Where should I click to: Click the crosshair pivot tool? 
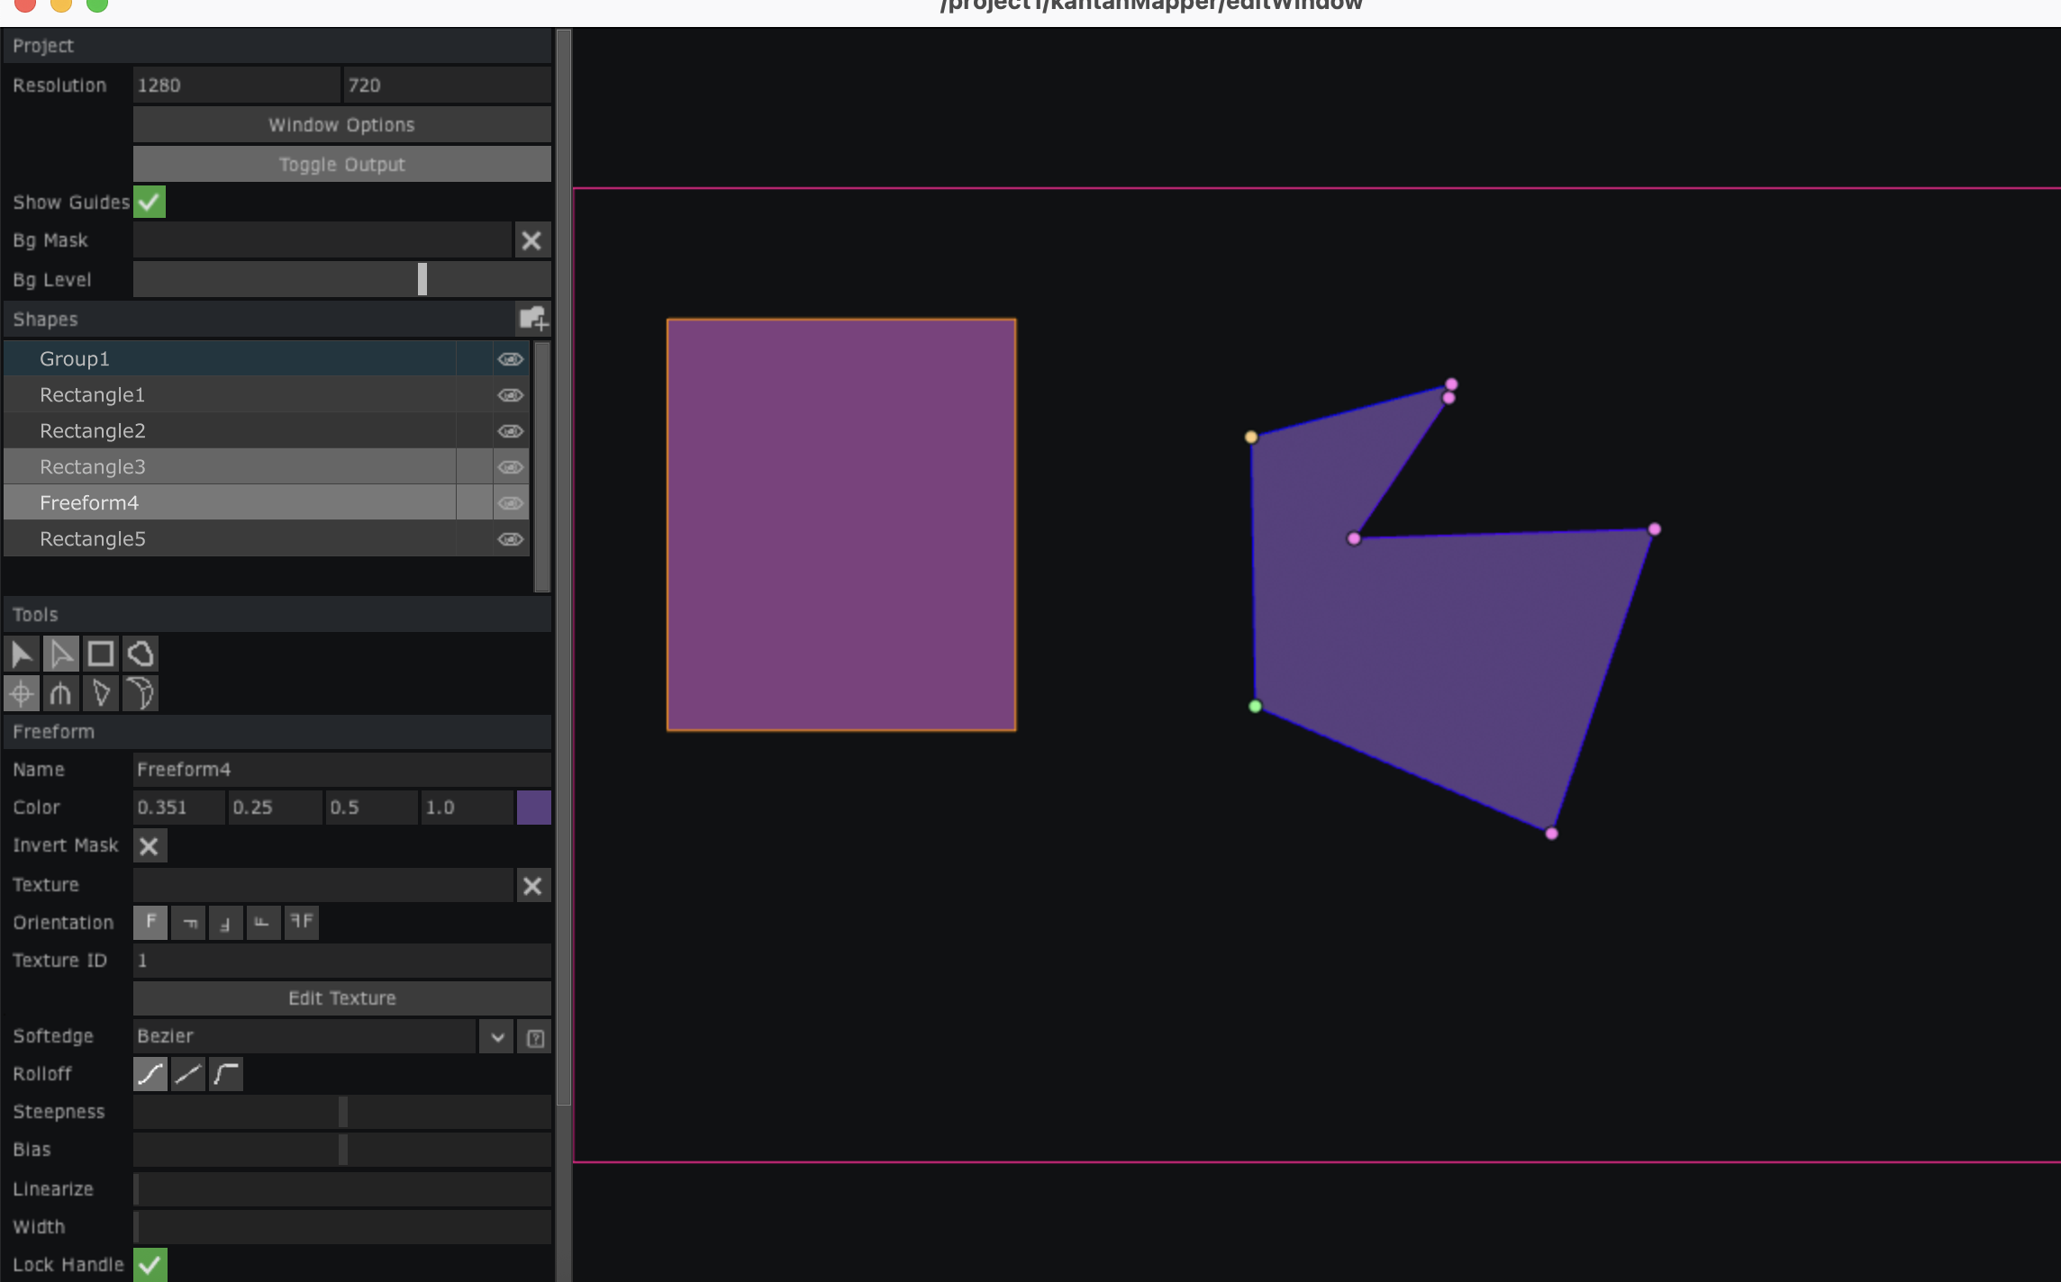(x=22, y=693)
